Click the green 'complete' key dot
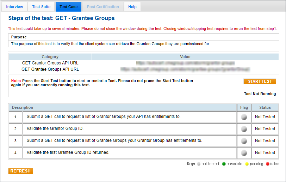Image resolution: width=286 pixels, height=182 pixels. tap(224, 164)
